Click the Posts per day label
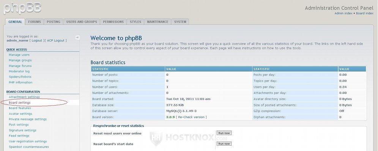The height and width of the screenshot is (151, 378). coord(265,75)
